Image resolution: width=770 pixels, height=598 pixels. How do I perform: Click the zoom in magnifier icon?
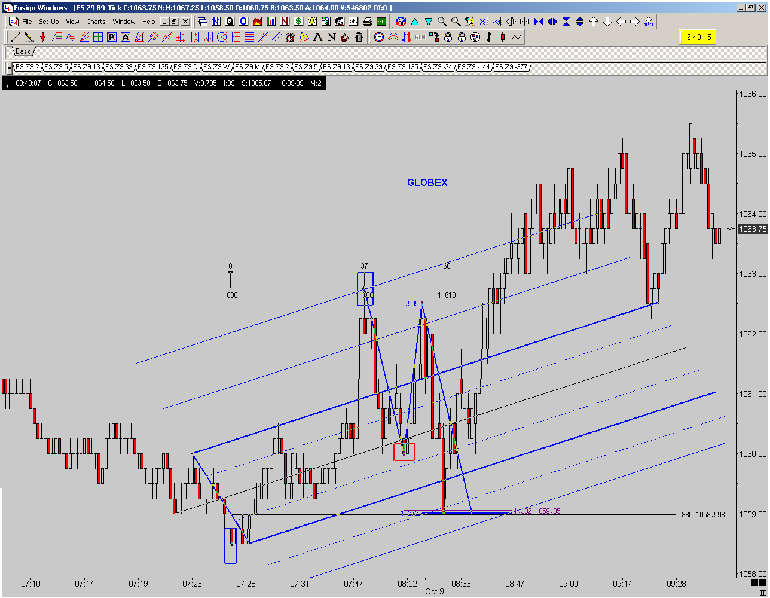point(442,22)
